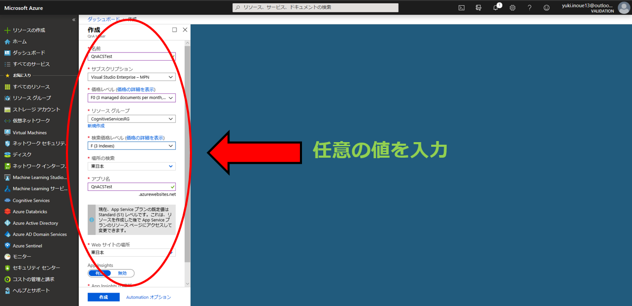Click 仮想ネットワーク icon in sidebar
This screenshot has width=632, height=306.
click(7, 121)
